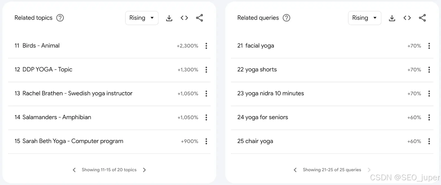Open embed code for Related queries
Screen dimensions: 441x185
(407, 18)
